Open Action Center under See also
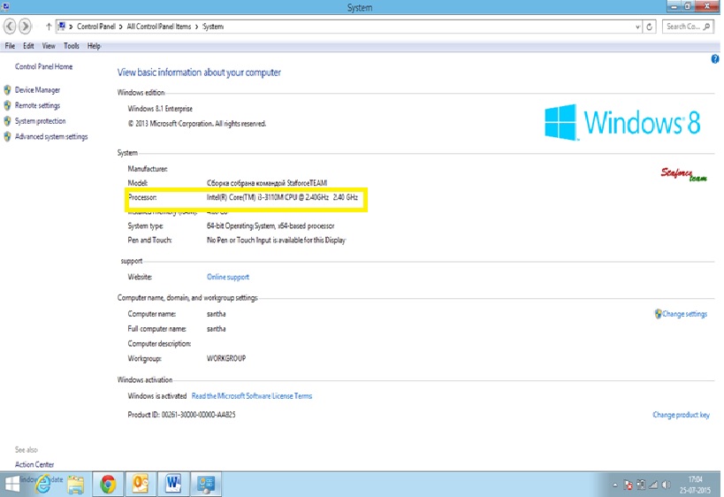The image size is (724, 497). coord(34,464)
